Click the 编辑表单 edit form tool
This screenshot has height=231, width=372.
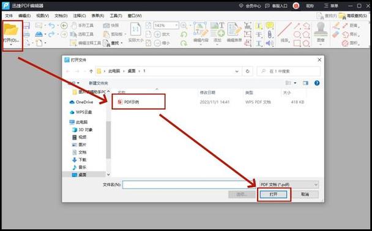pyautogui.click(x=234, y=33)
